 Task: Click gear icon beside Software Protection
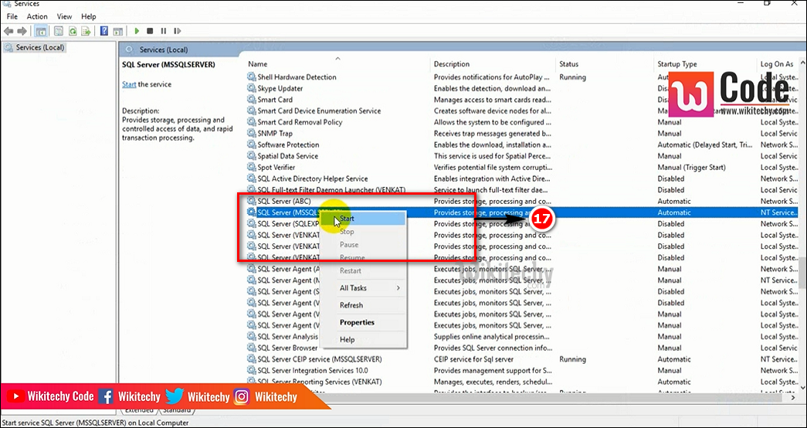pyautogui.click(x=251, y=144)
